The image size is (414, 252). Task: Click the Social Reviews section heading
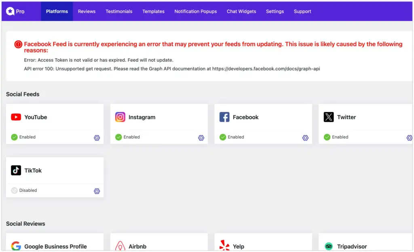[25, 224]
